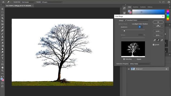Select the Gradient tool
The image size is (171, 96).
coord(2,46)
